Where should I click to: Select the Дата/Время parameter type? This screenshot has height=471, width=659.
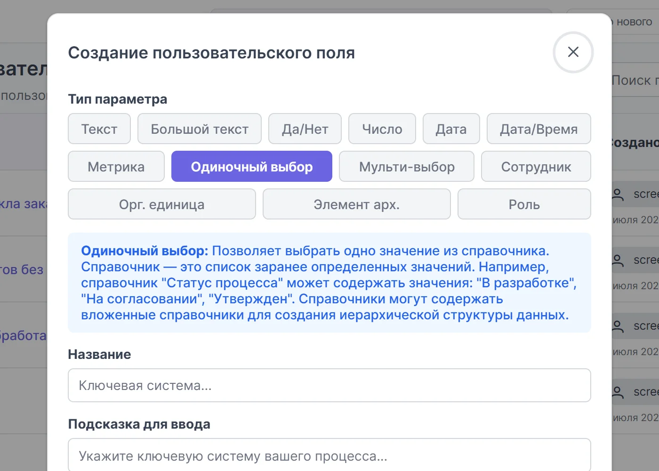pos(539,129)
